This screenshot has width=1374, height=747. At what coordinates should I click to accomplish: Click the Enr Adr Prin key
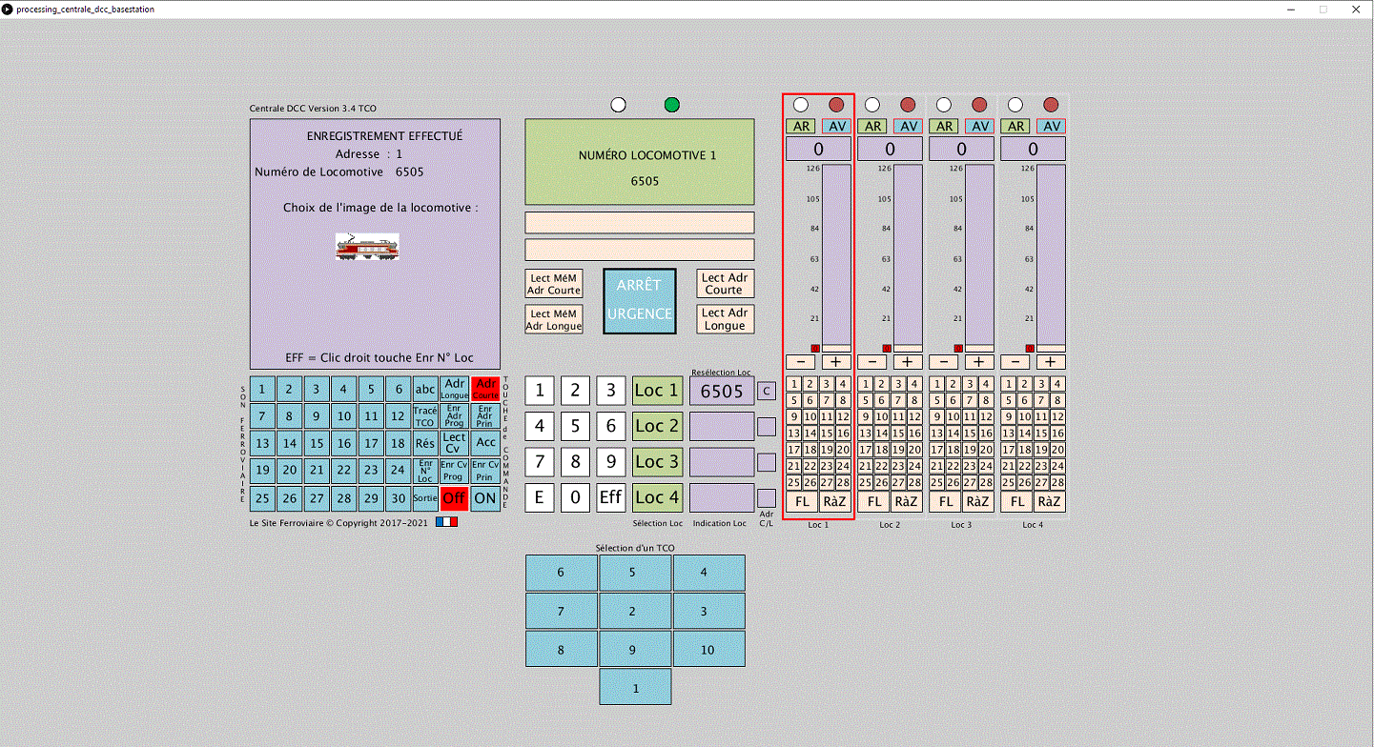tap(485, 416)
